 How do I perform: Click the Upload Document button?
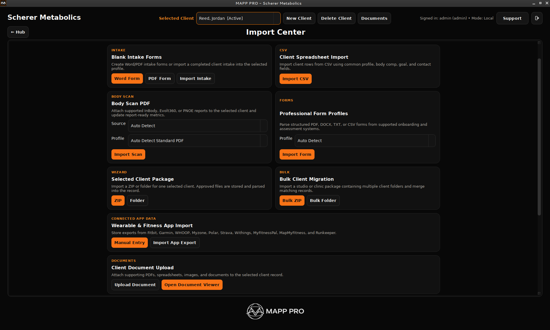pos(135,285)
